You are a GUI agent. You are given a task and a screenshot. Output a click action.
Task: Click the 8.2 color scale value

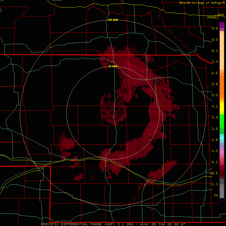[x=215, y=50]
